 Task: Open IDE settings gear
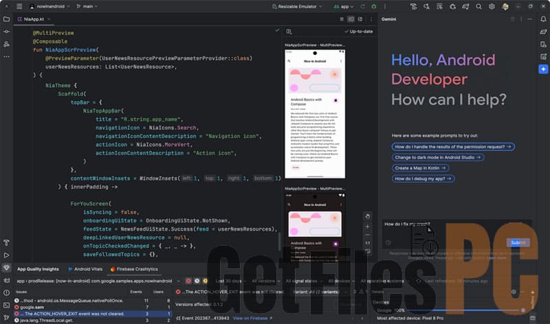coord(492,6)
